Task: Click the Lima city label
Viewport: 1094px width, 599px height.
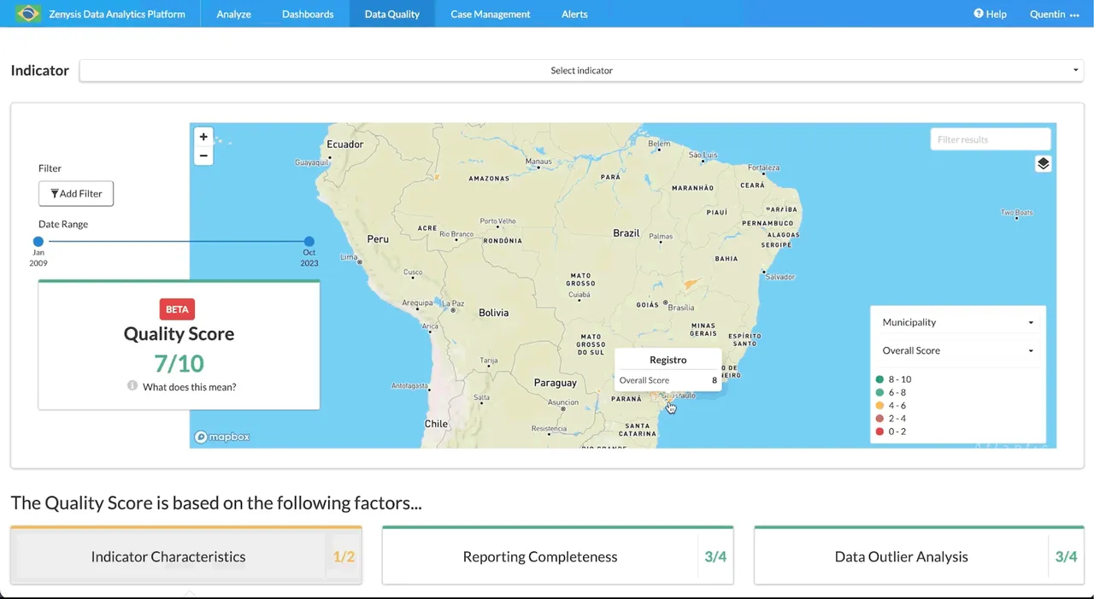Action: click(x=349, y=257)
